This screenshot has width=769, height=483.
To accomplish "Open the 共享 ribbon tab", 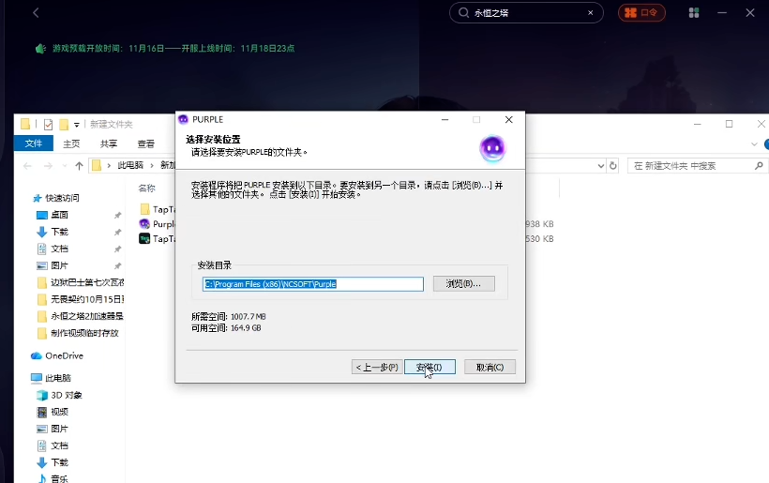I will 109,143.
